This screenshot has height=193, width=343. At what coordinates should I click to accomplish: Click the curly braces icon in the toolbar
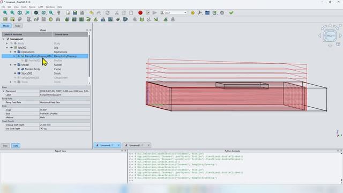(x=222, y=13)
